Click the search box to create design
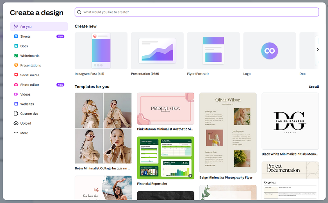Image resolution: width=328 pixels, height=203 pixels. [x=197, y=12]
